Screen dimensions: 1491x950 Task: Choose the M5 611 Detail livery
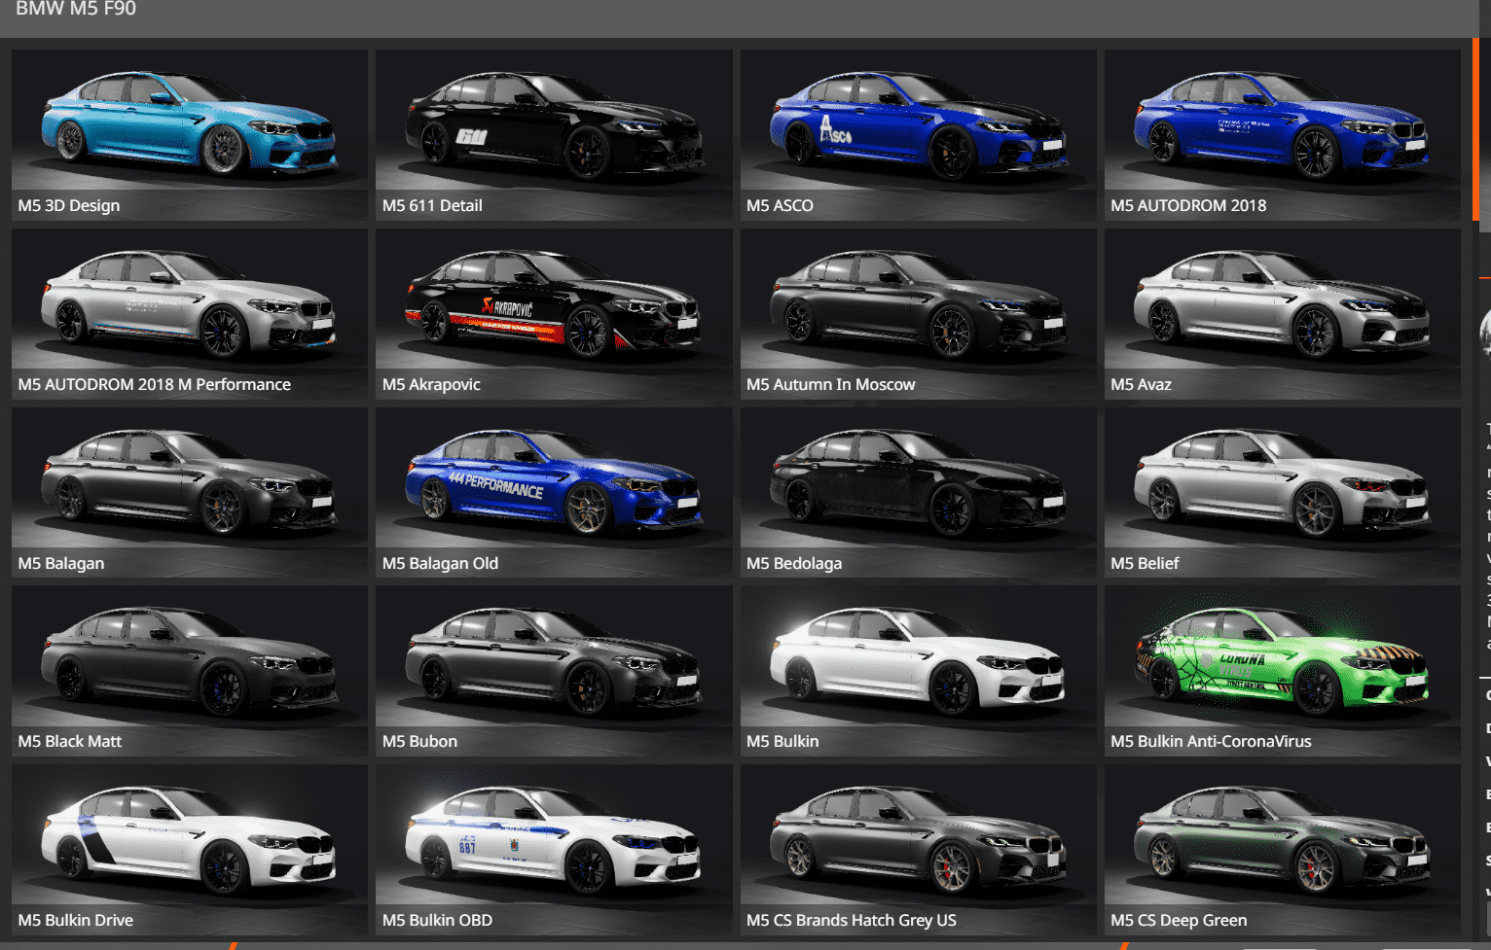tap(554, 134)
